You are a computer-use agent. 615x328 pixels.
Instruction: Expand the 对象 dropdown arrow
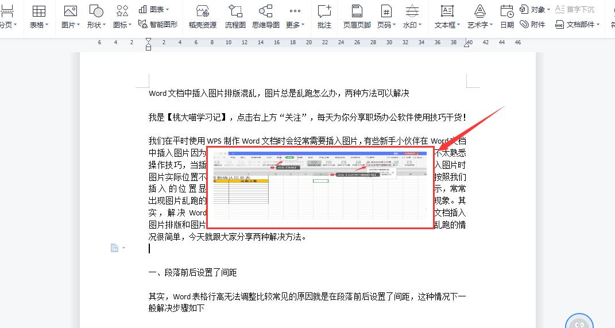click(x=549, y=9)
